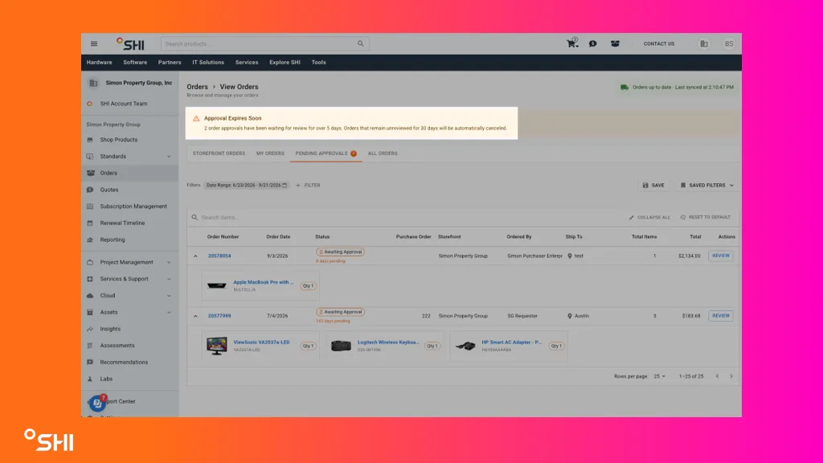Open the Rows per page dropdown
This screenshot has height=463, width=823.
point(660,376)
